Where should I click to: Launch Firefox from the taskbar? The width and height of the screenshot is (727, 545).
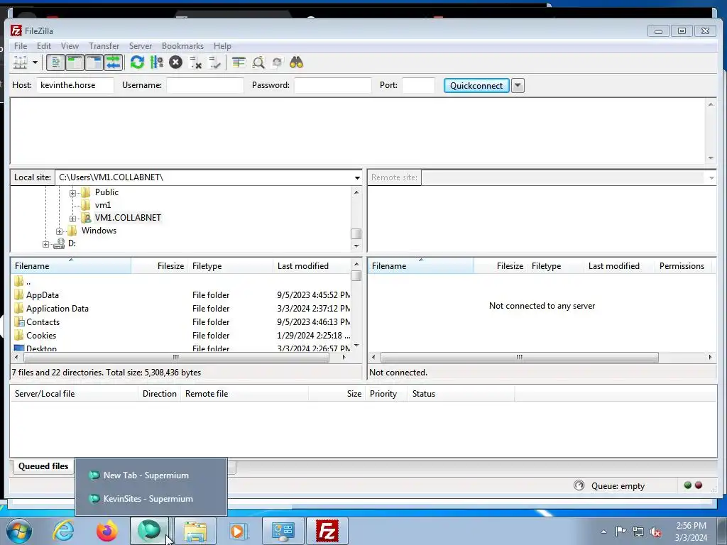pyautogui.click(x=106, y=531)
